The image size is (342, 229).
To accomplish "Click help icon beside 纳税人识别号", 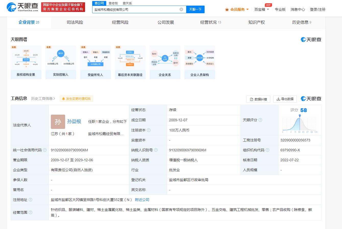I will point(156,150).
